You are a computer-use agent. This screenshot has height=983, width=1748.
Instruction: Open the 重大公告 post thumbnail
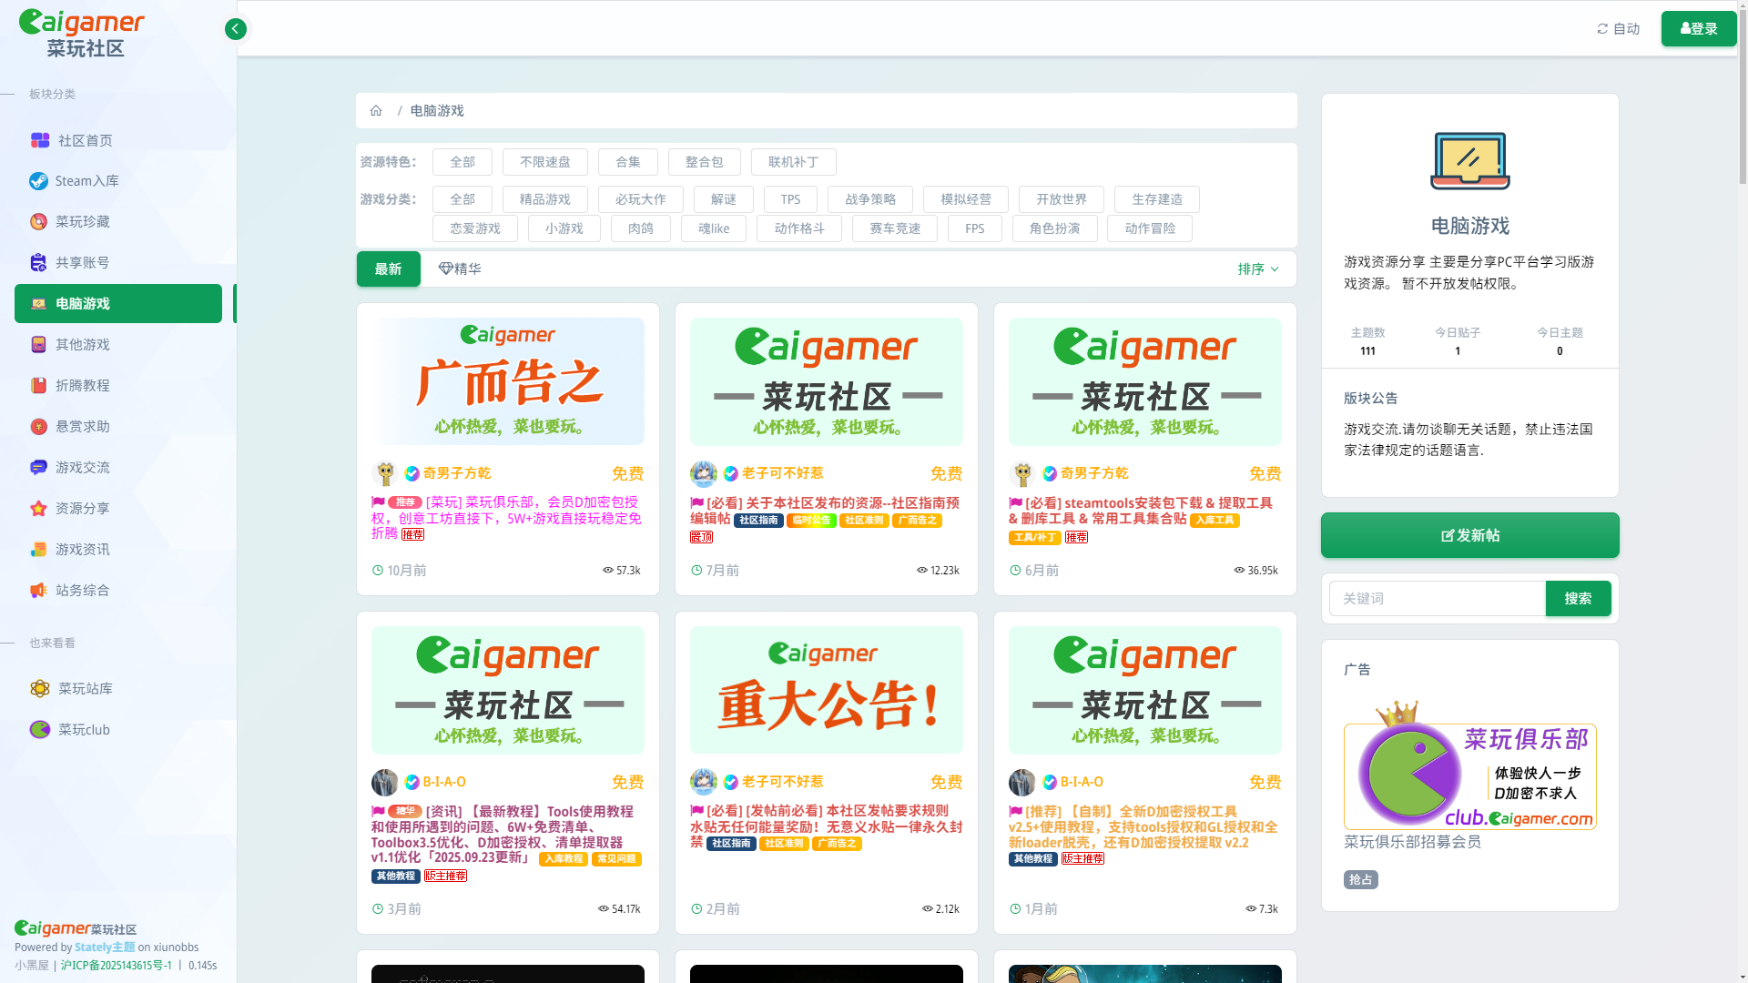pyautogui.click(x=826, y=690)
